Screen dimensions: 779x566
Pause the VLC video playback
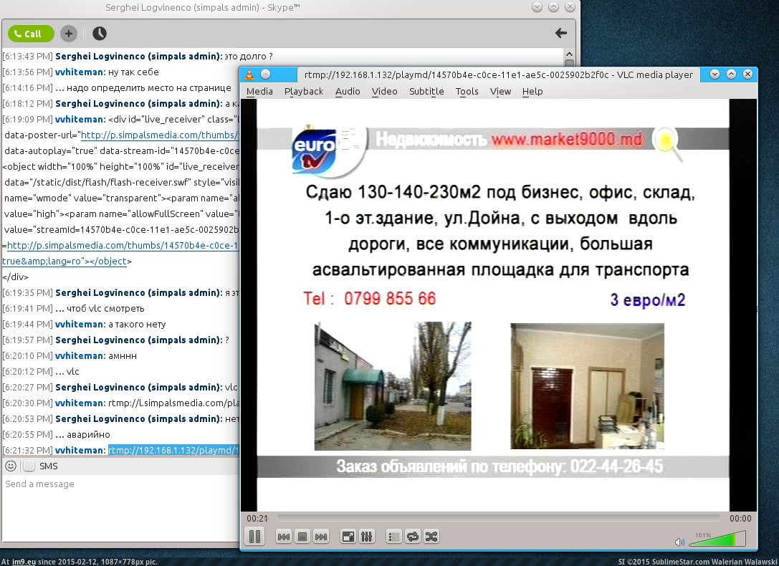pos(254,536)
